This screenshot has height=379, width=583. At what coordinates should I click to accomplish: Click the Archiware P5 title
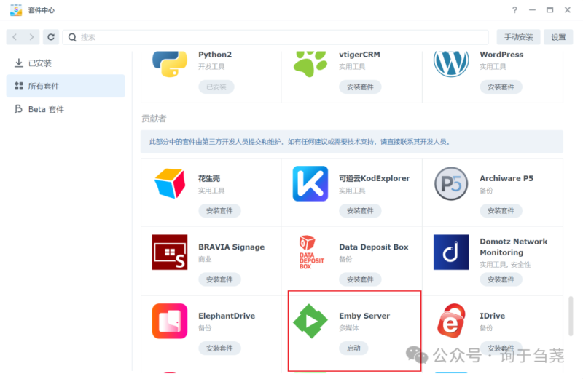coord(506,178)
